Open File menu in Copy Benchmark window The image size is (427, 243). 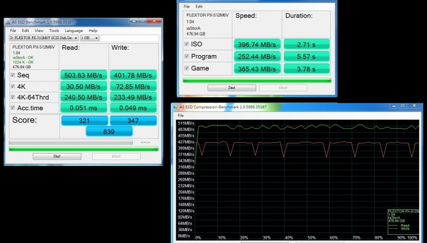tap(187, 7)
